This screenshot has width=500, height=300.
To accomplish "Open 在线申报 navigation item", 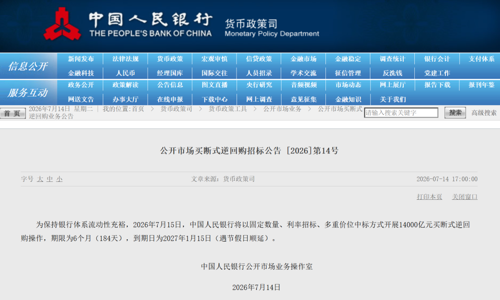I will 170,99.
